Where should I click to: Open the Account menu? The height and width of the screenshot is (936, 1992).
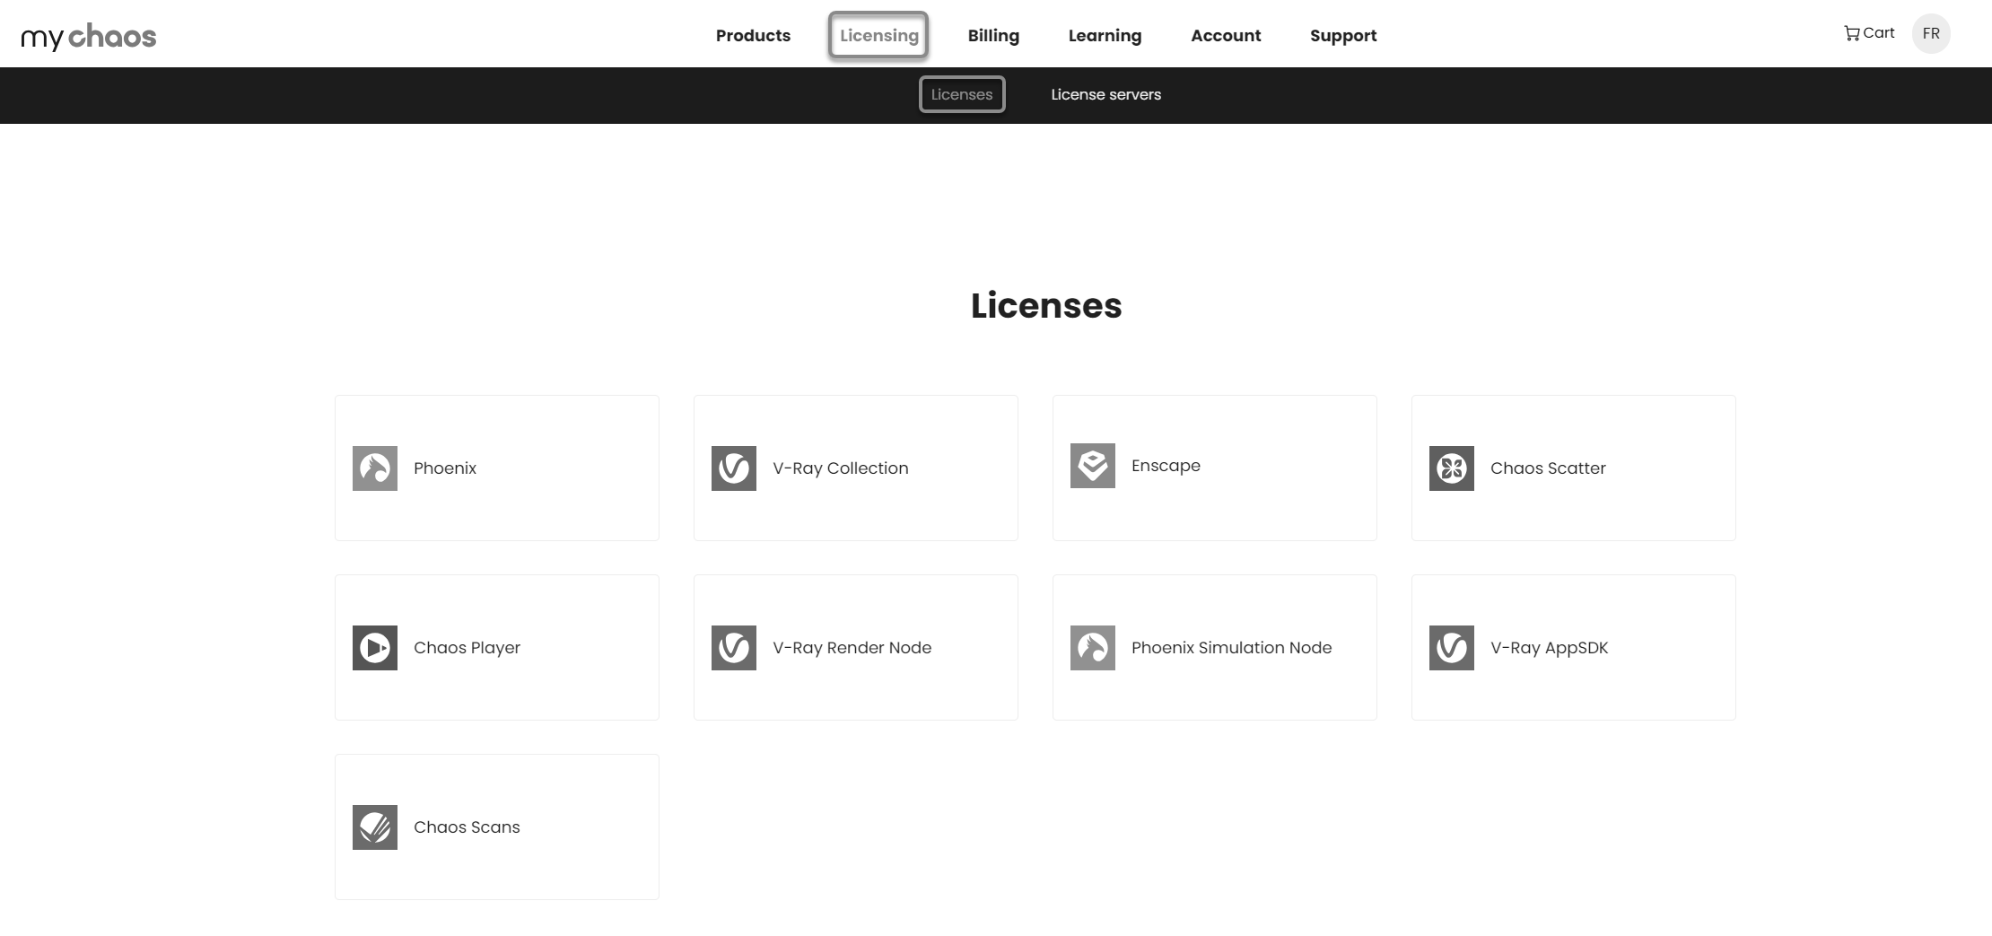pyautogui.click(x=1226, y=36)
